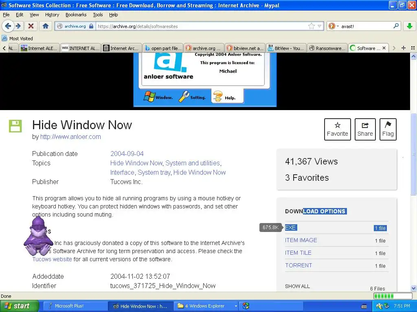Open URL history dropdown arrow
The image size is (417, 312).
(320, 26)
